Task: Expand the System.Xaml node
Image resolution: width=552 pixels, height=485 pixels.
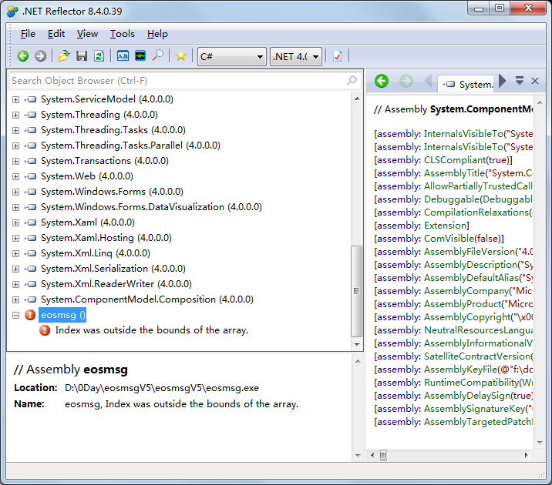Action: 15,222
